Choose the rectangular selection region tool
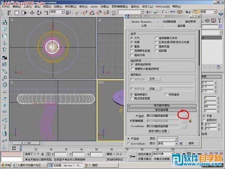Viewport: 225px width, 169px height. (x=17, y=13)
